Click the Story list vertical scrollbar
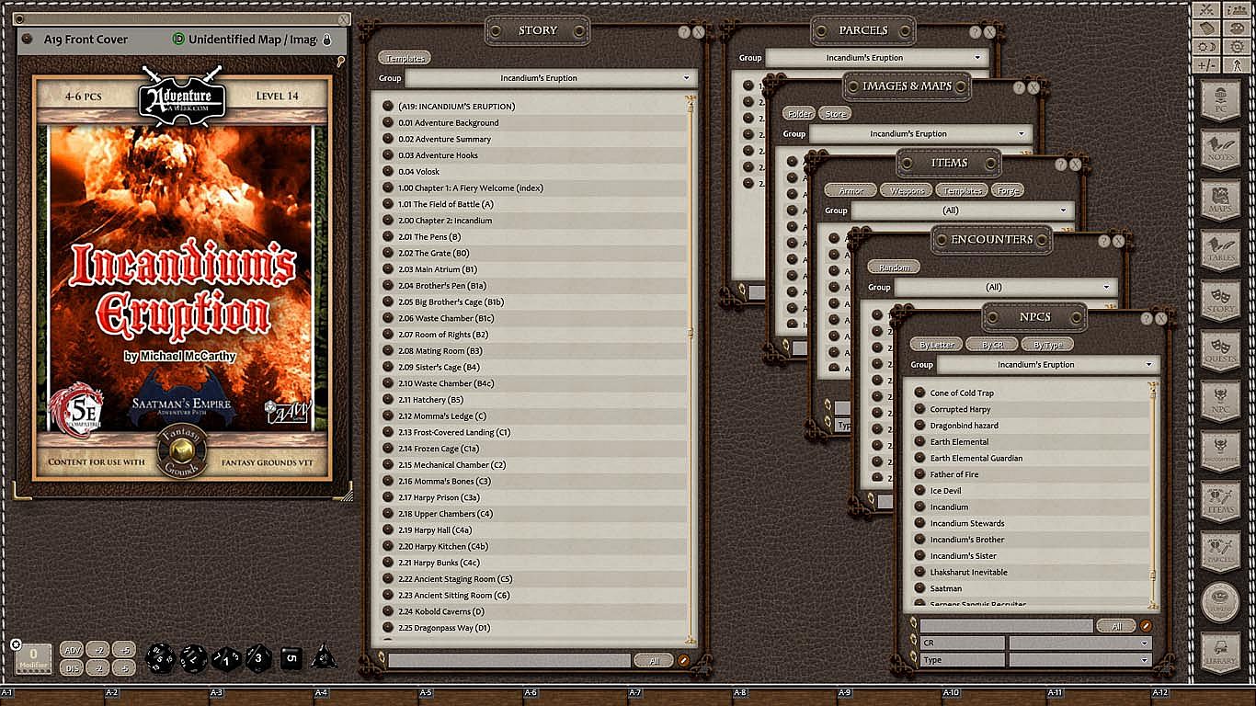 coord(691,368)
